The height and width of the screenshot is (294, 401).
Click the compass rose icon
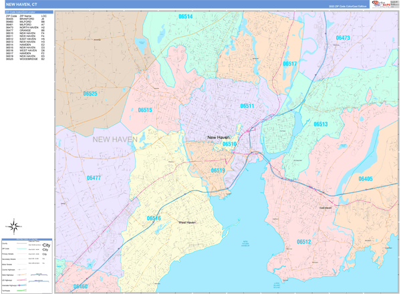13,226
